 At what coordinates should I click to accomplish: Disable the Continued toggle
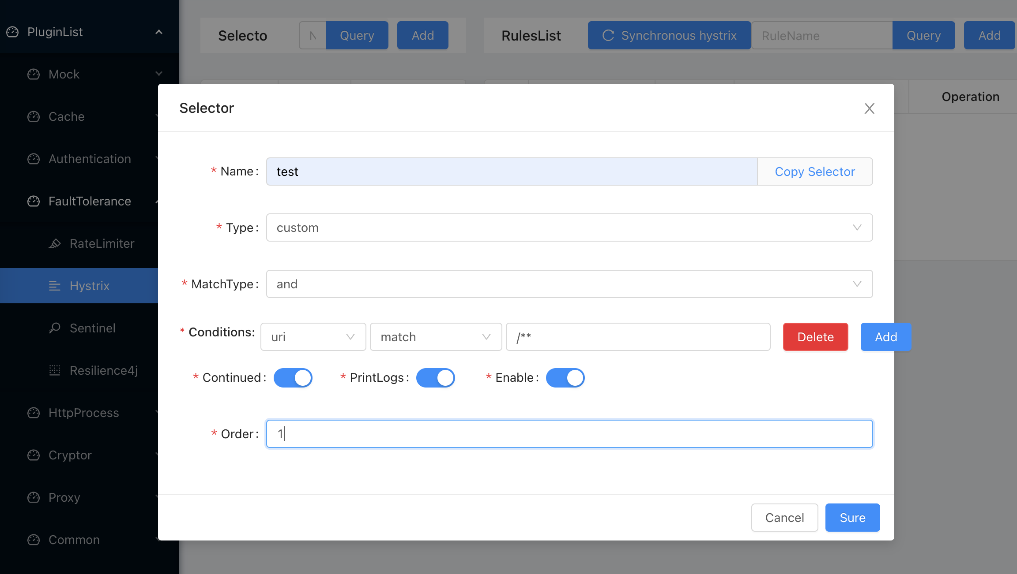293,377
